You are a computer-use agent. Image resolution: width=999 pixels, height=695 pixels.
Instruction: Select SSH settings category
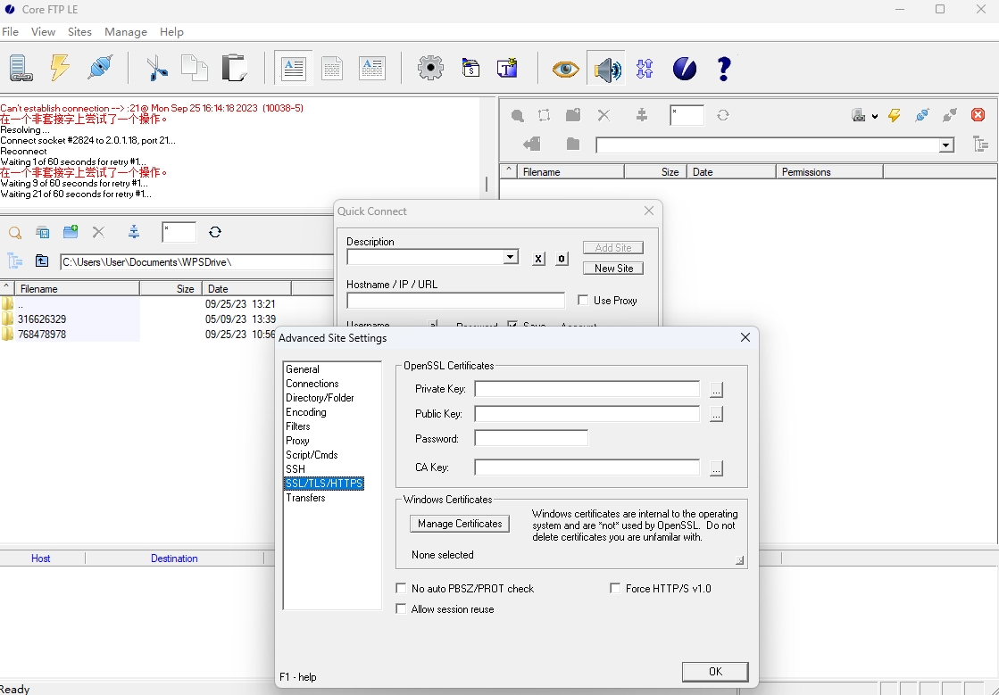click(x=296, y=469)
